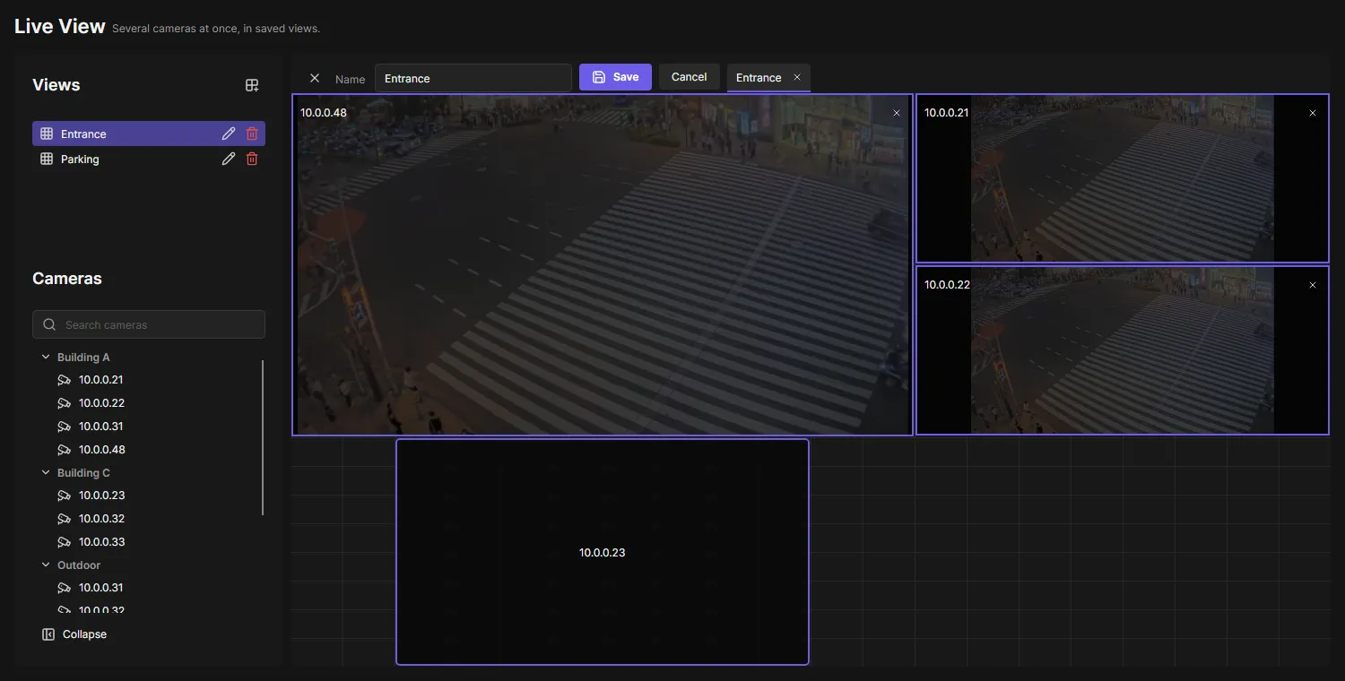Select the Entrance view in the Views list
The width and height of the screenshot is (1345, 681).
coord(149,134)
